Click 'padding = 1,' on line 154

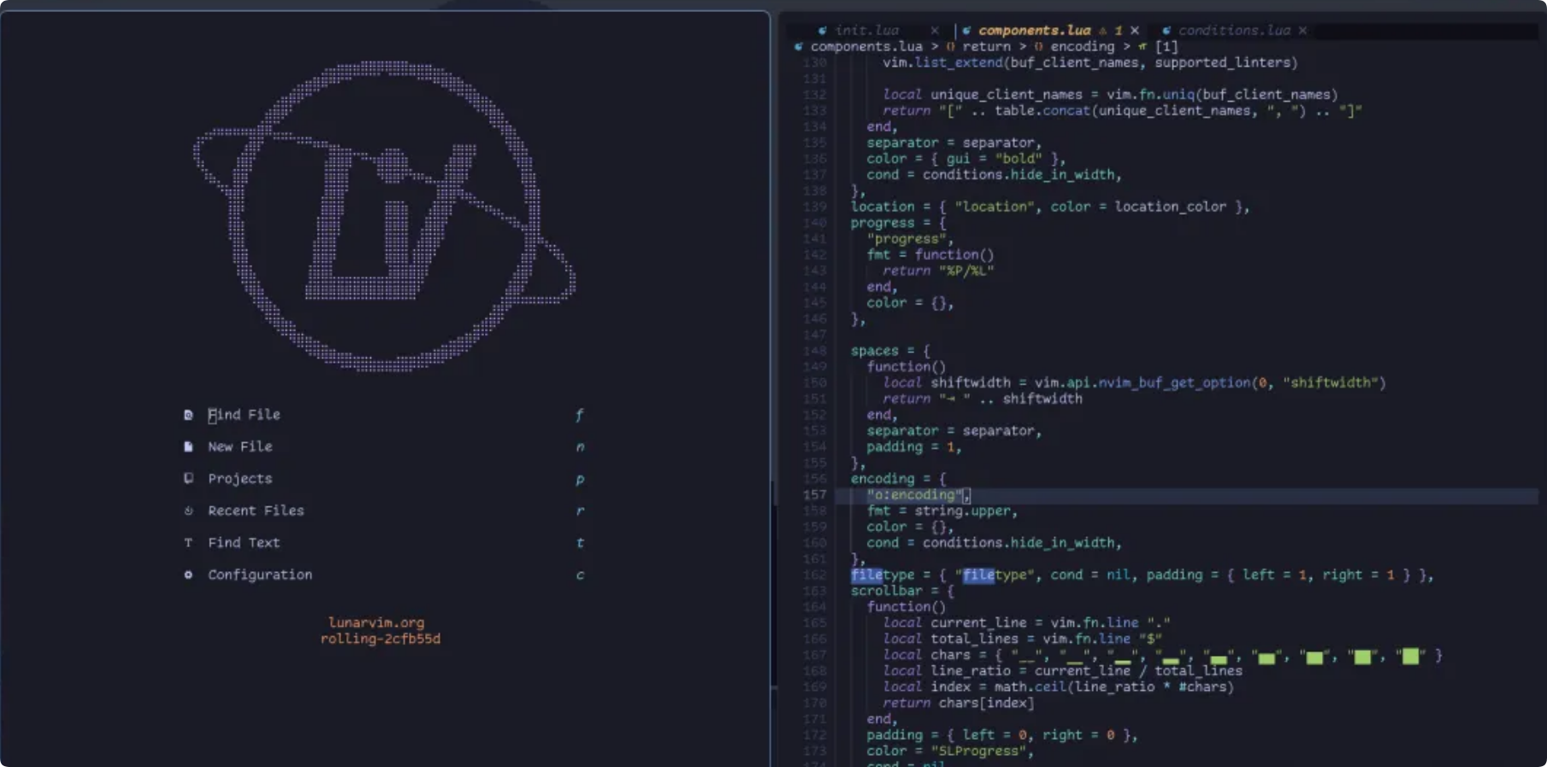coord(914,446)
